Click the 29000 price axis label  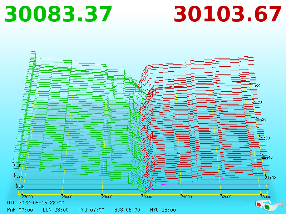pyautogui.click(x=107, y=197)
